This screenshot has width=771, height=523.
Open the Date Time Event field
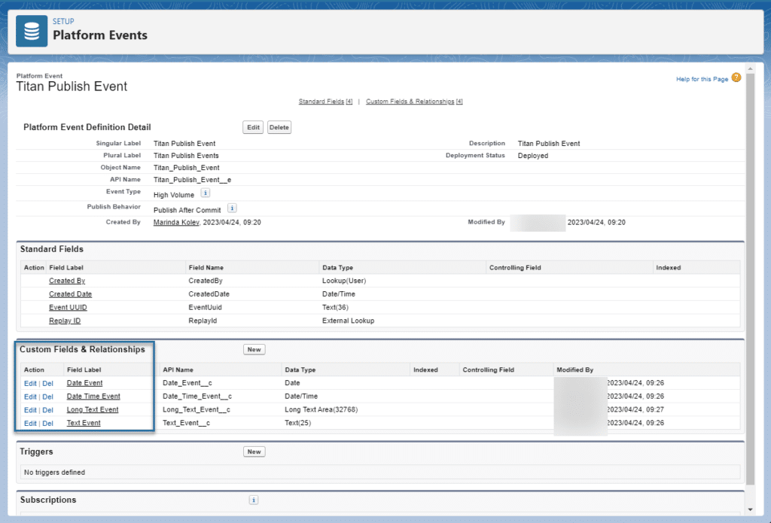tap(93, 397)
